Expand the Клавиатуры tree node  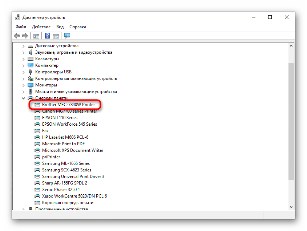[24, 59]
